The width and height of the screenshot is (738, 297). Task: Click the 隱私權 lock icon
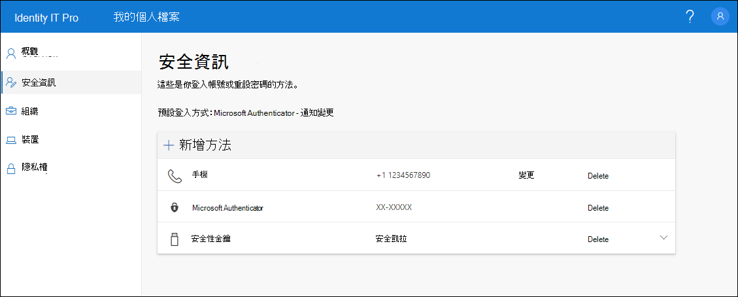click(11, 169)
